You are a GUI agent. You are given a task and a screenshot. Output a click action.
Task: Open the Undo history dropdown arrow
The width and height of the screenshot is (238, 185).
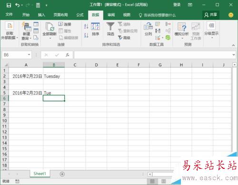tap(22, 5)
